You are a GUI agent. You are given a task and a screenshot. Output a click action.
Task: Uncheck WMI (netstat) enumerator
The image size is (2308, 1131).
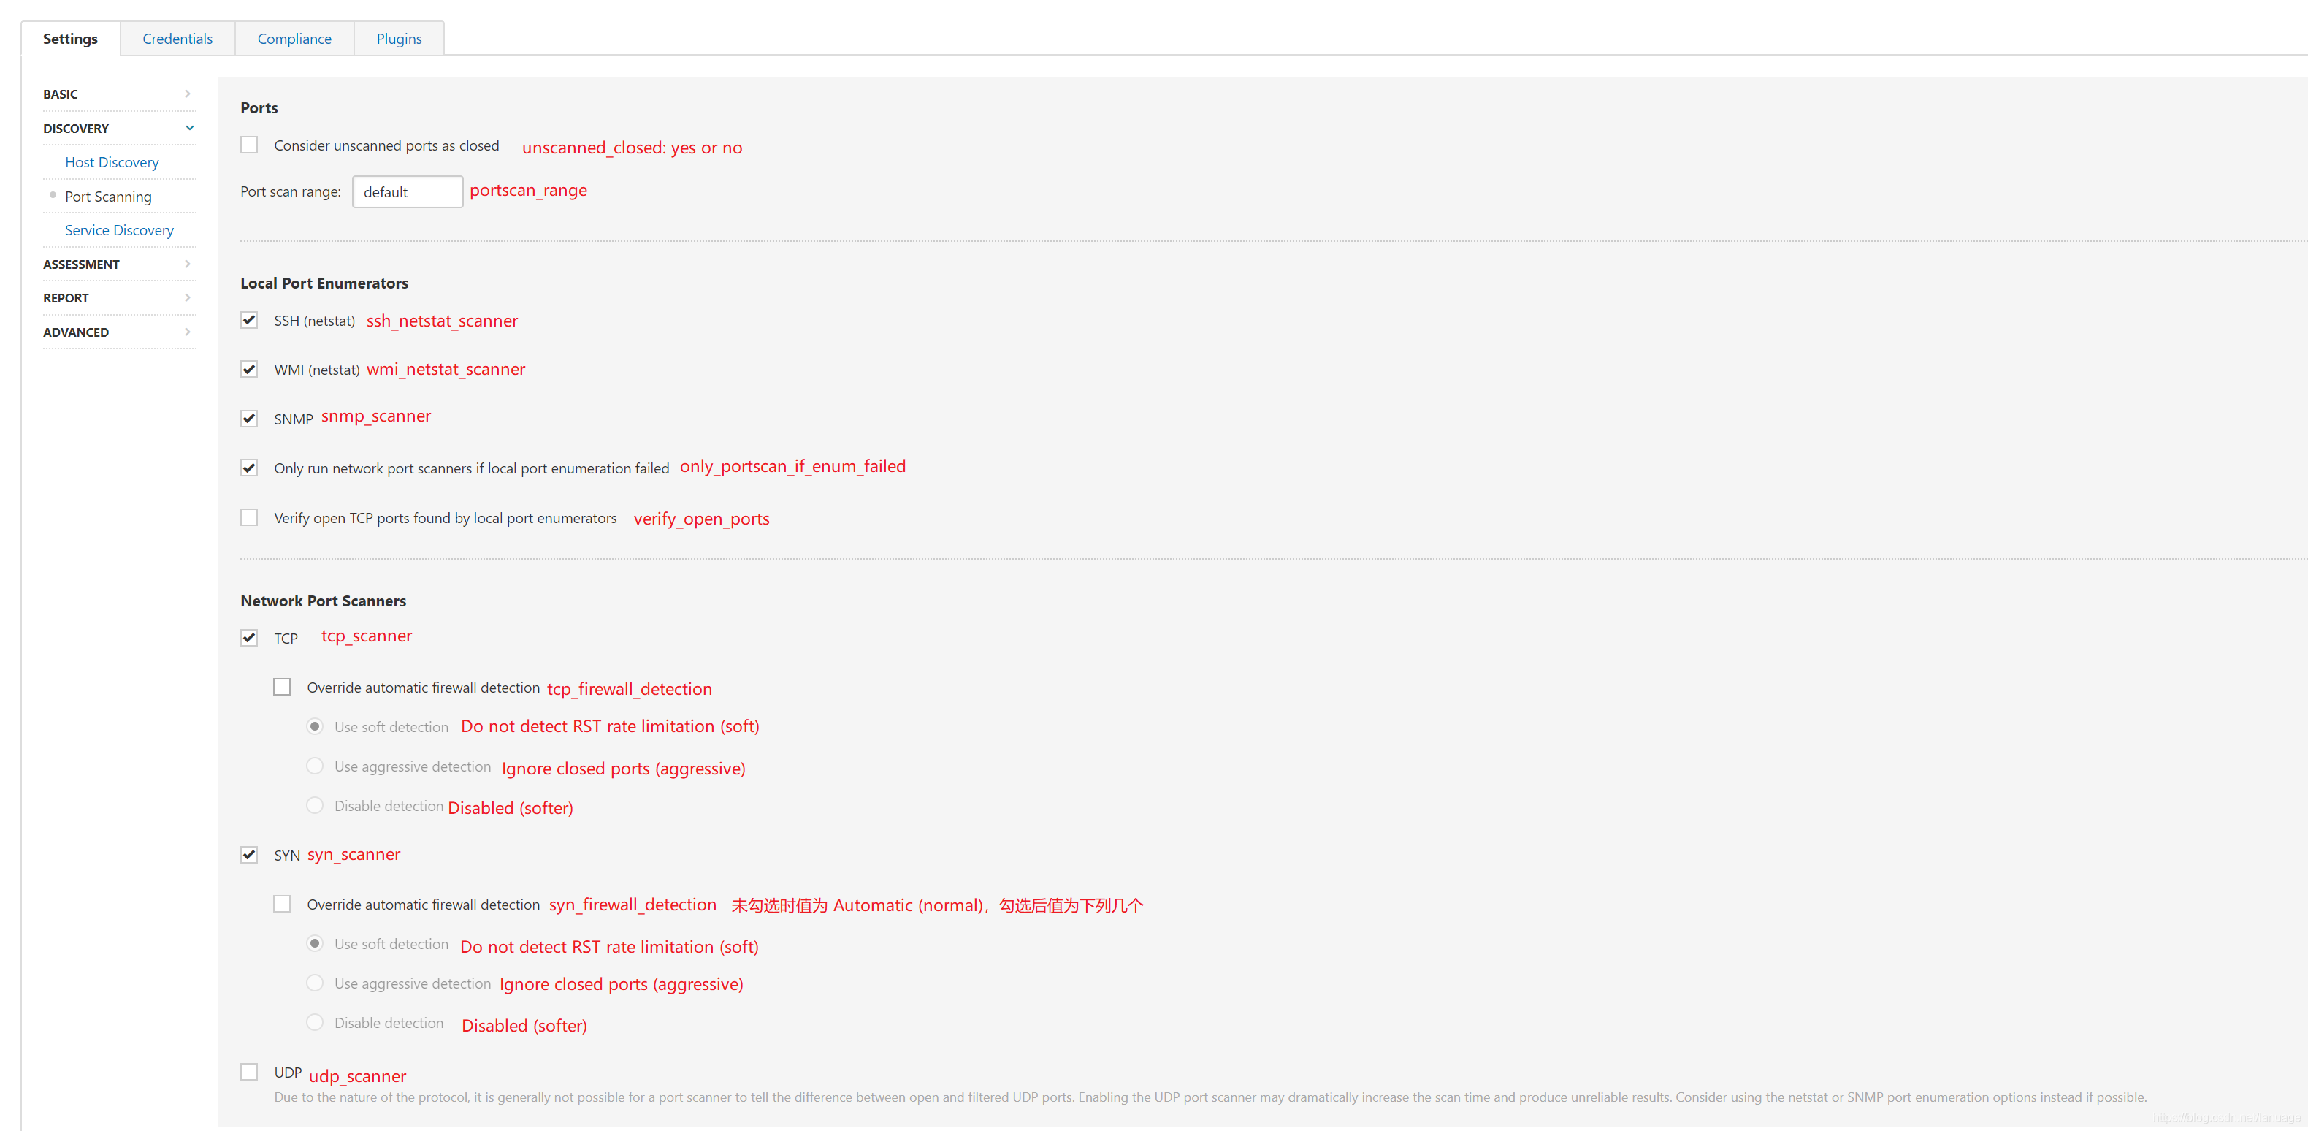tap(249, 369)
